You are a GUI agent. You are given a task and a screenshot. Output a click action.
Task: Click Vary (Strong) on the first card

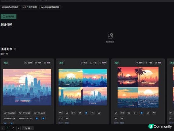24,113
